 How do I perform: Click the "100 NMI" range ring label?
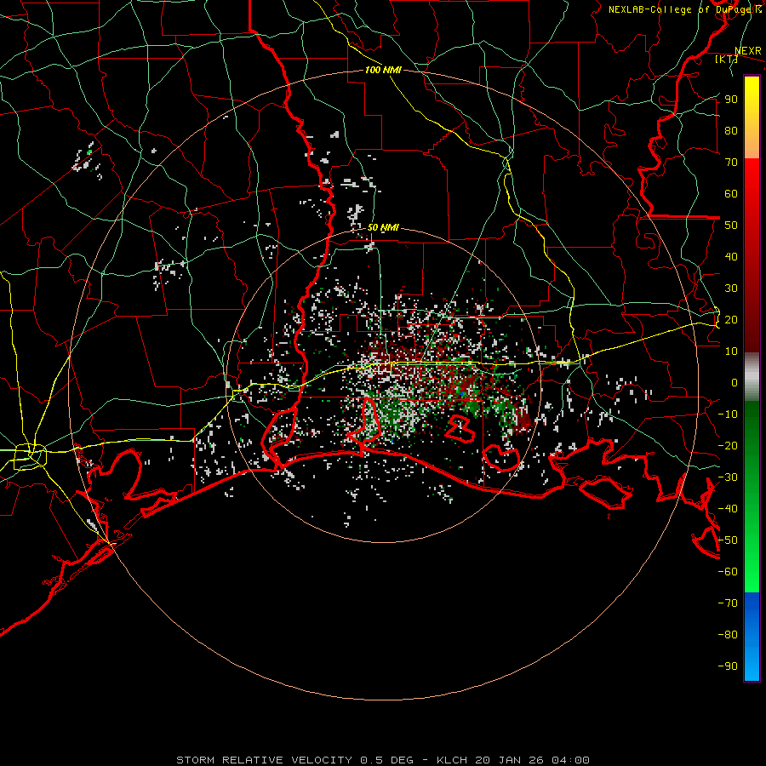pyautogui.click(x=383, y=70)
